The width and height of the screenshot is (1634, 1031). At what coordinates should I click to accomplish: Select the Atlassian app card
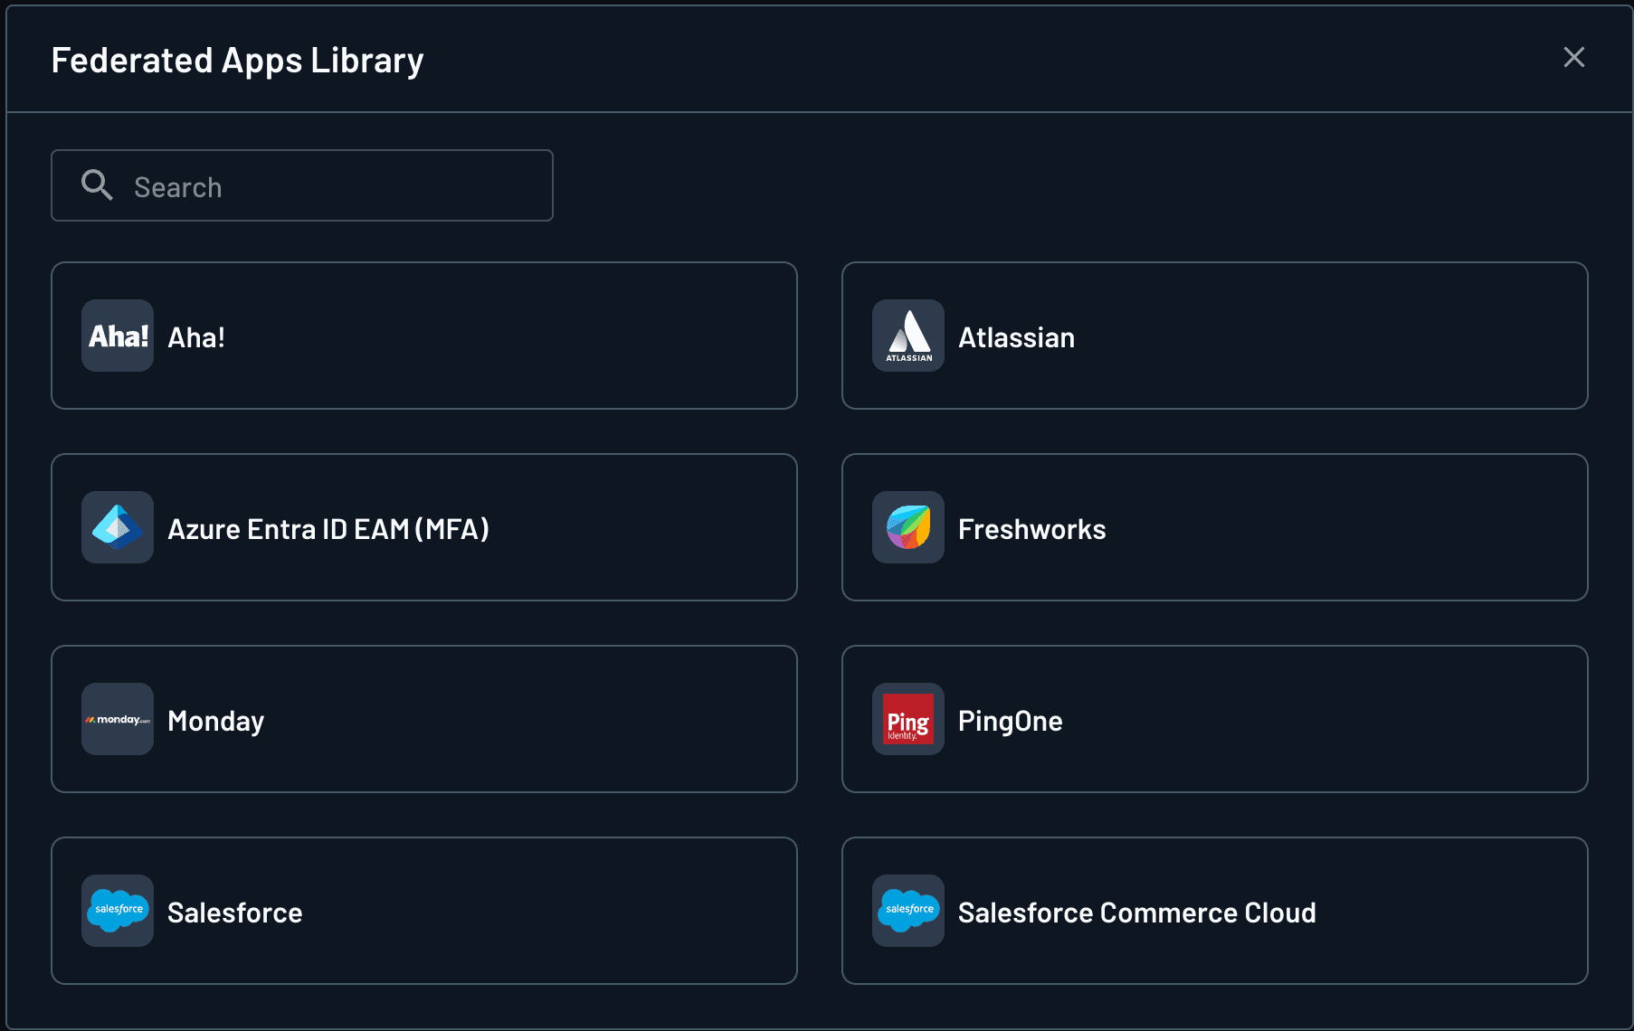1214,336
